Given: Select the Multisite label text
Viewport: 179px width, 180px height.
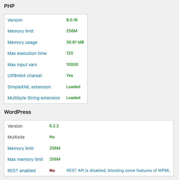Looking at the screenshot, I should pos(16,137).
